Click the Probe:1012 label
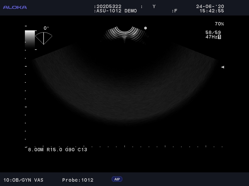249x186 pixels. [x=78, y=180]
